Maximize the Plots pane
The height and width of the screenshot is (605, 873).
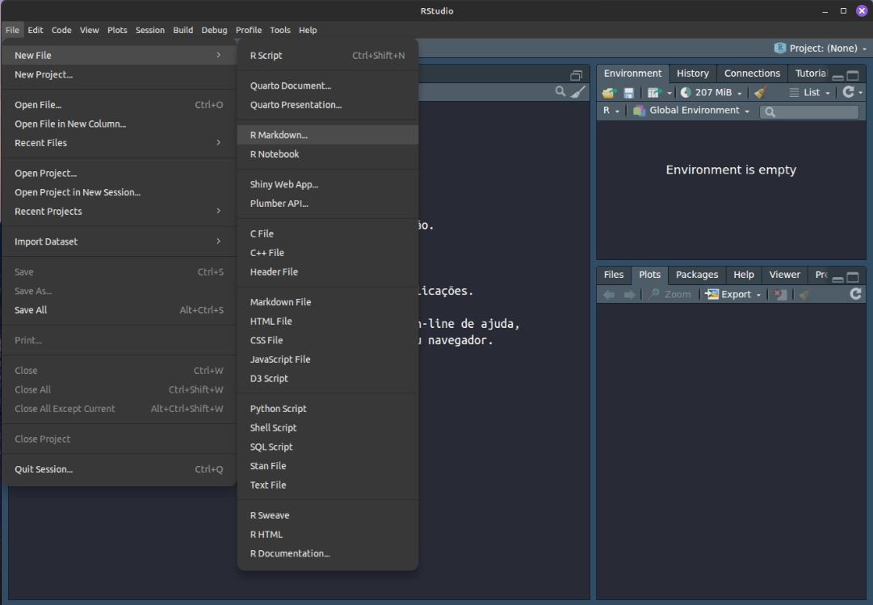(853, 278)
